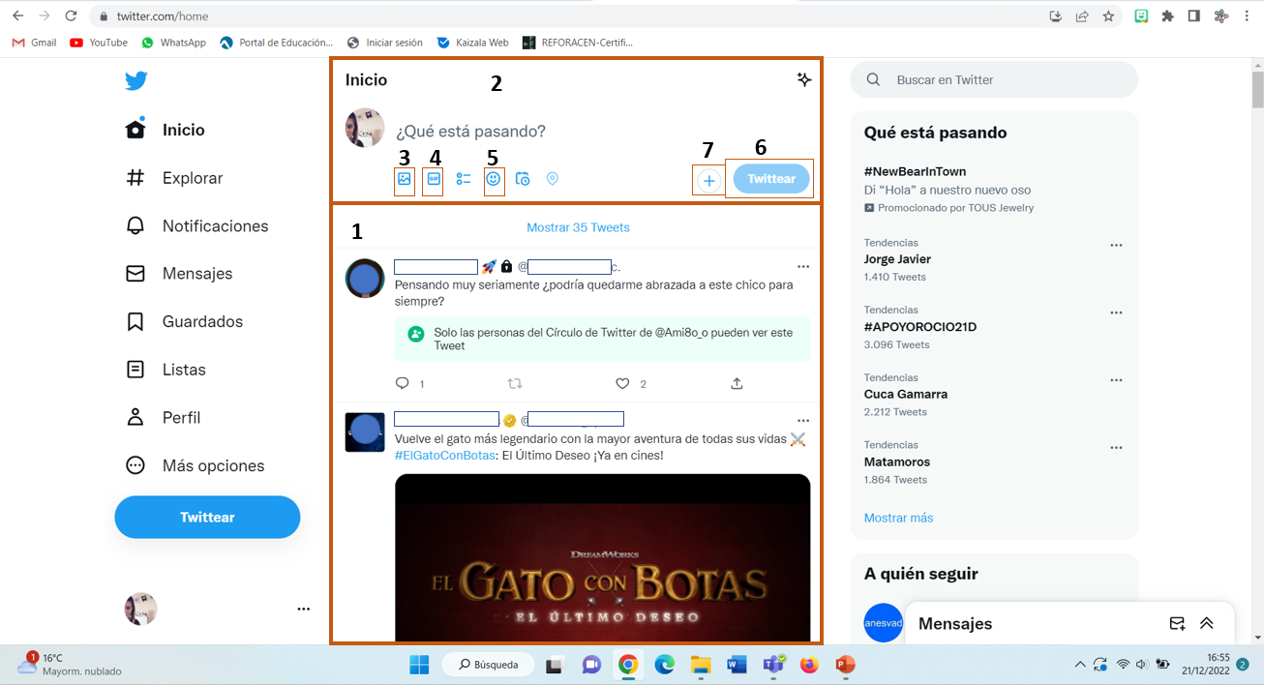The width and height of the screenshot is (1264, 685).
Task: Open the emoji picker
Action: click(494, 179)
